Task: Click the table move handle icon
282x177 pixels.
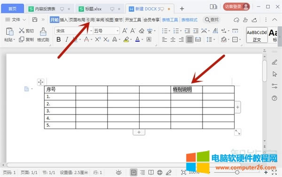Action: tap(40, 82)
